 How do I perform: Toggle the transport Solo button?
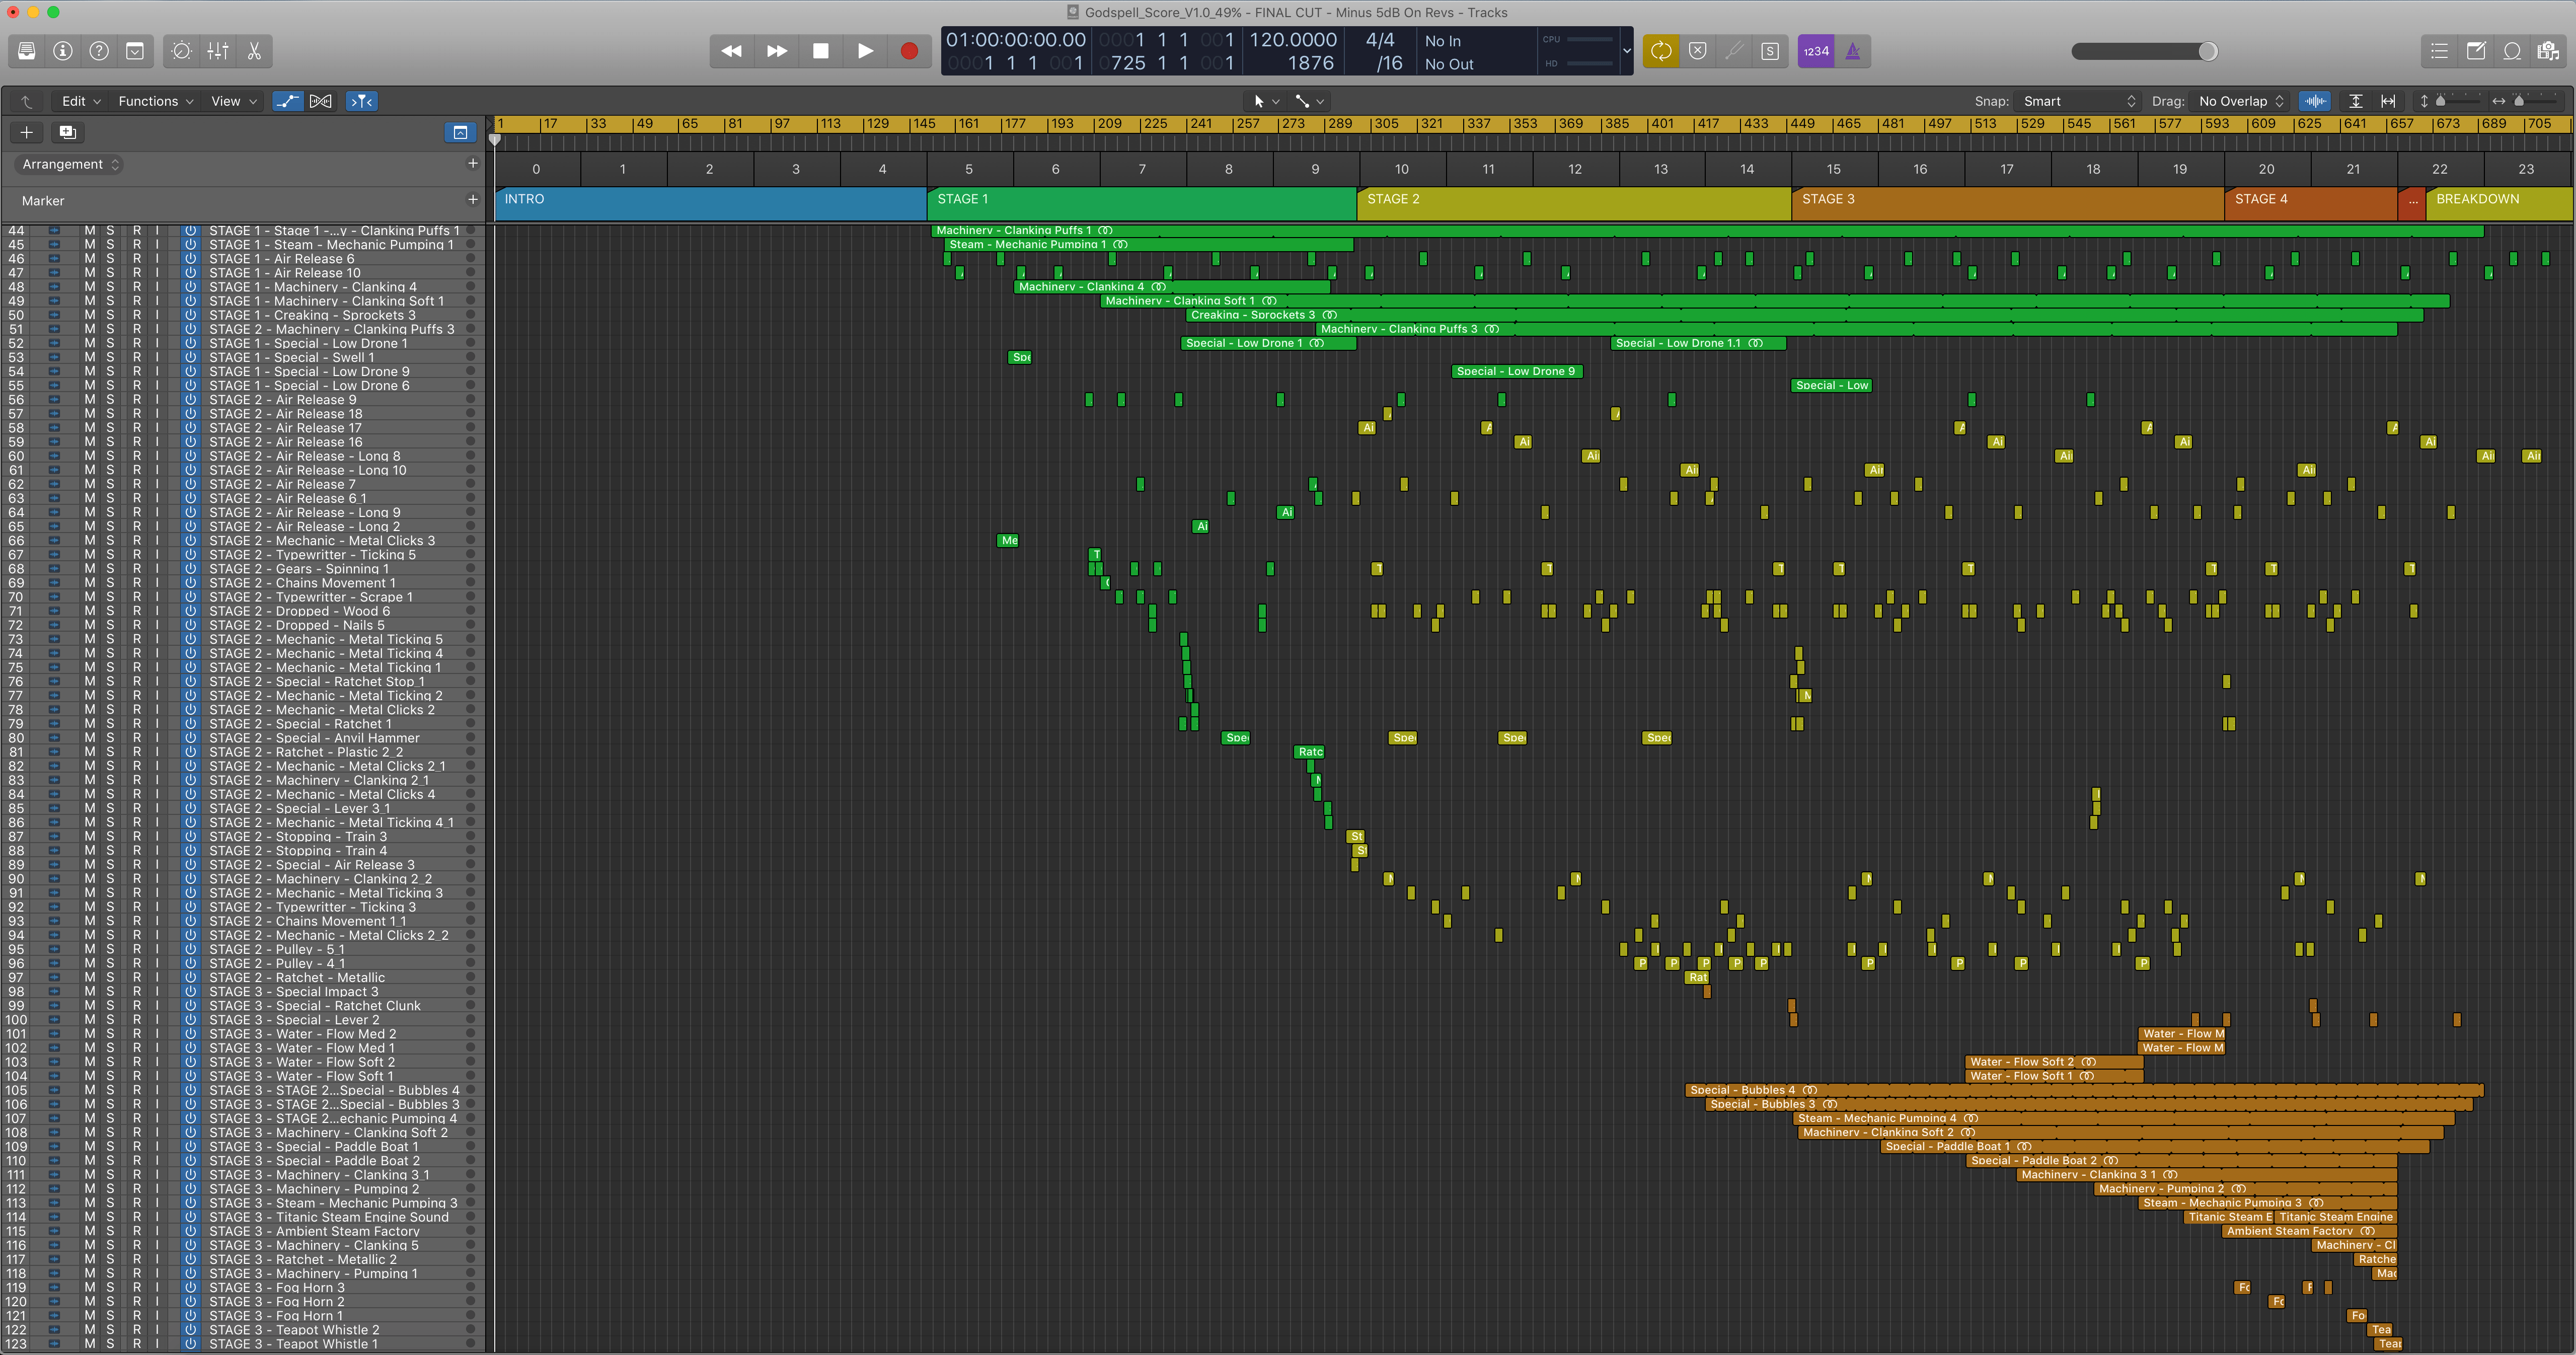coord(1770,51)
